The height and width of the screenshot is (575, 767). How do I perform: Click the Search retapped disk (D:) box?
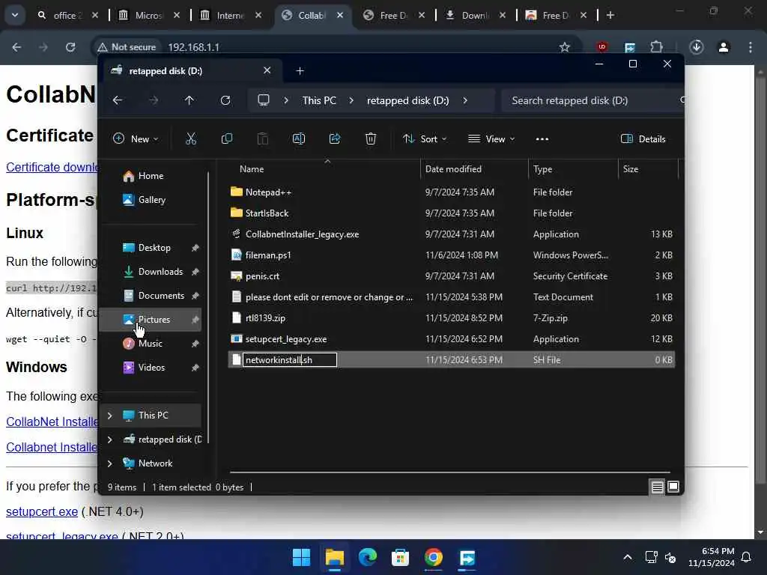point(592,100)
